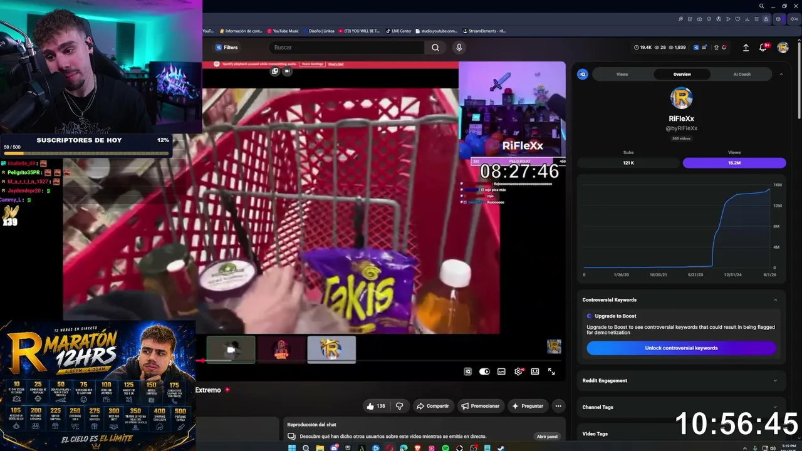The image size is (802, 451).
Task: Open Spotify from the taskbar
Action: (445, 448)
